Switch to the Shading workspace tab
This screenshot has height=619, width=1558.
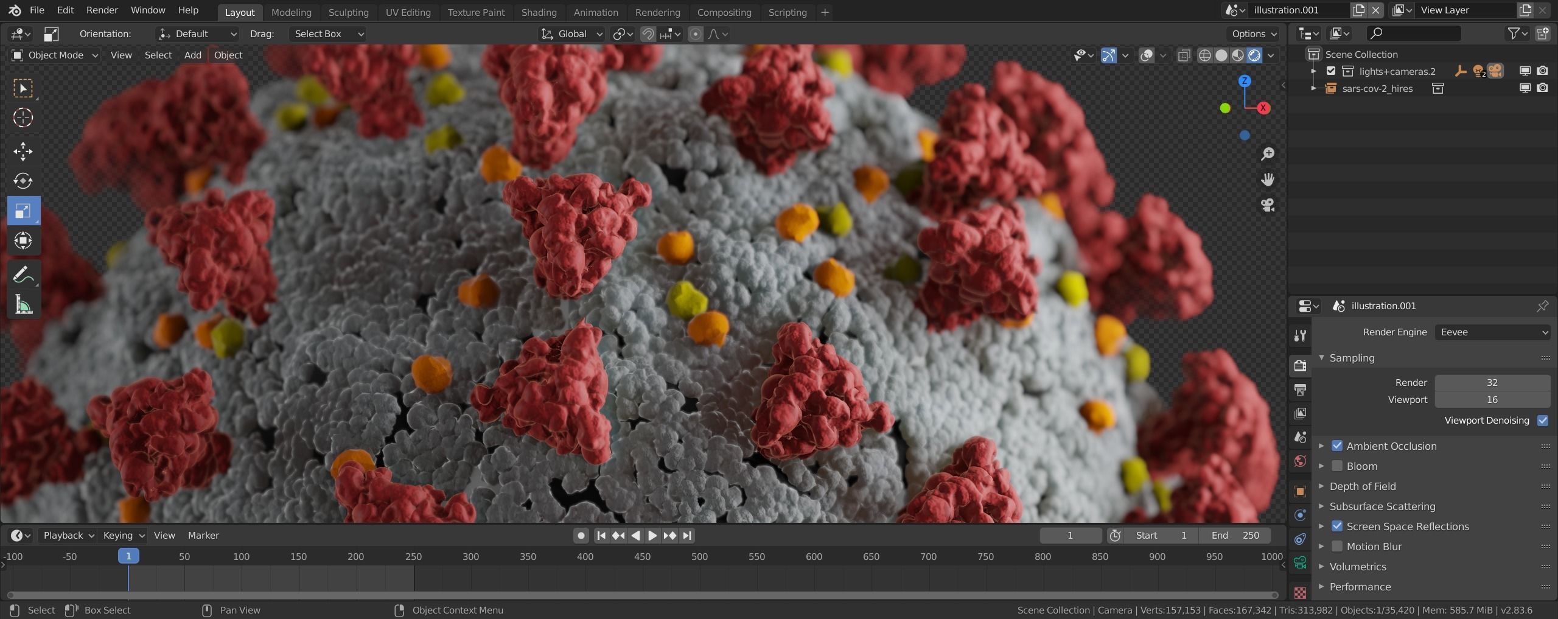pos(539,12)
